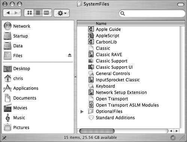Switch to list view mode

pos(38,13)
